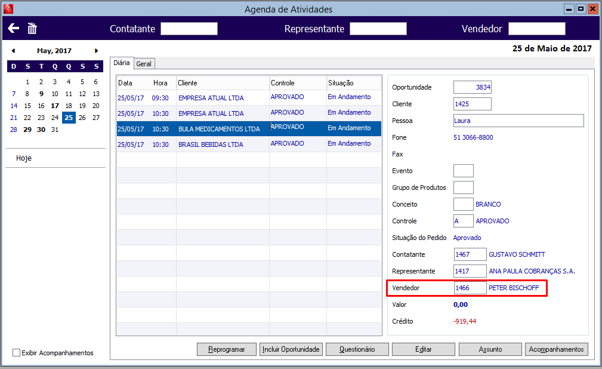
Task: Open the Questionário button
Action: point(357,349)
